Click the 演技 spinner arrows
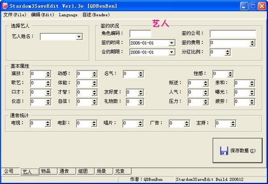The image size is (268, 184). click(48, 74)
